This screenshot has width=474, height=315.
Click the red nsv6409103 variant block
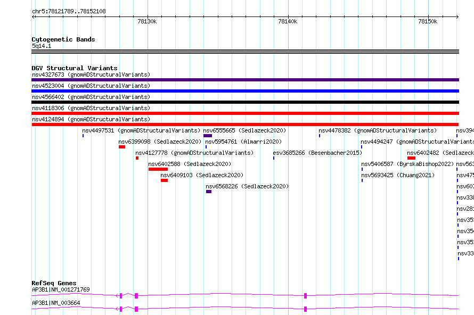[x=164, y=180]
